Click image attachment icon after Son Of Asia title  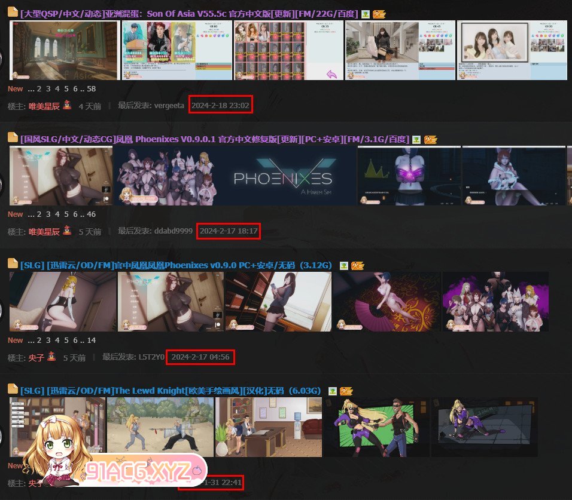tap(366, 14)
